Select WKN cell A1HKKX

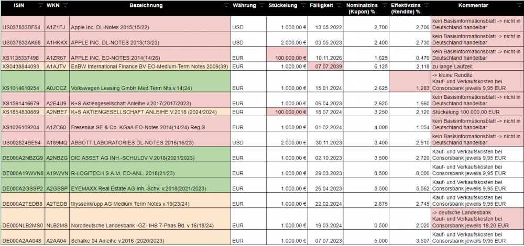click(58, 39)
